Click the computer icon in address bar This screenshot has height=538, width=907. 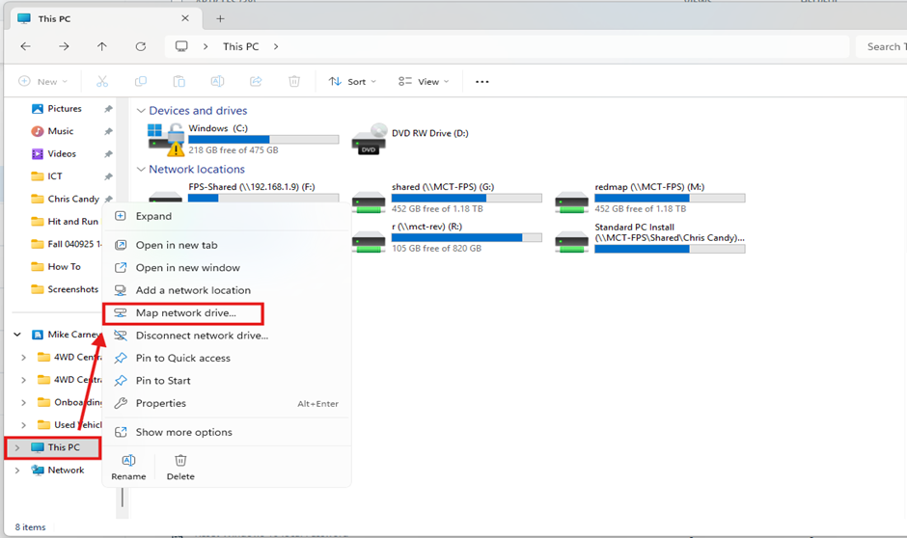[x=181, y=46]
